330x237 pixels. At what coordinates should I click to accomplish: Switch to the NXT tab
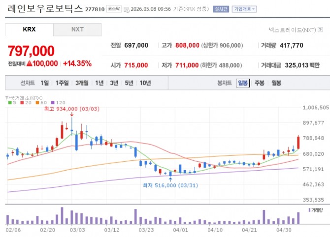(x=77, y=30)
